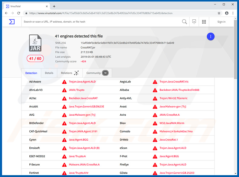Click Avast warning triangle icon

click(x=155, y=107)
